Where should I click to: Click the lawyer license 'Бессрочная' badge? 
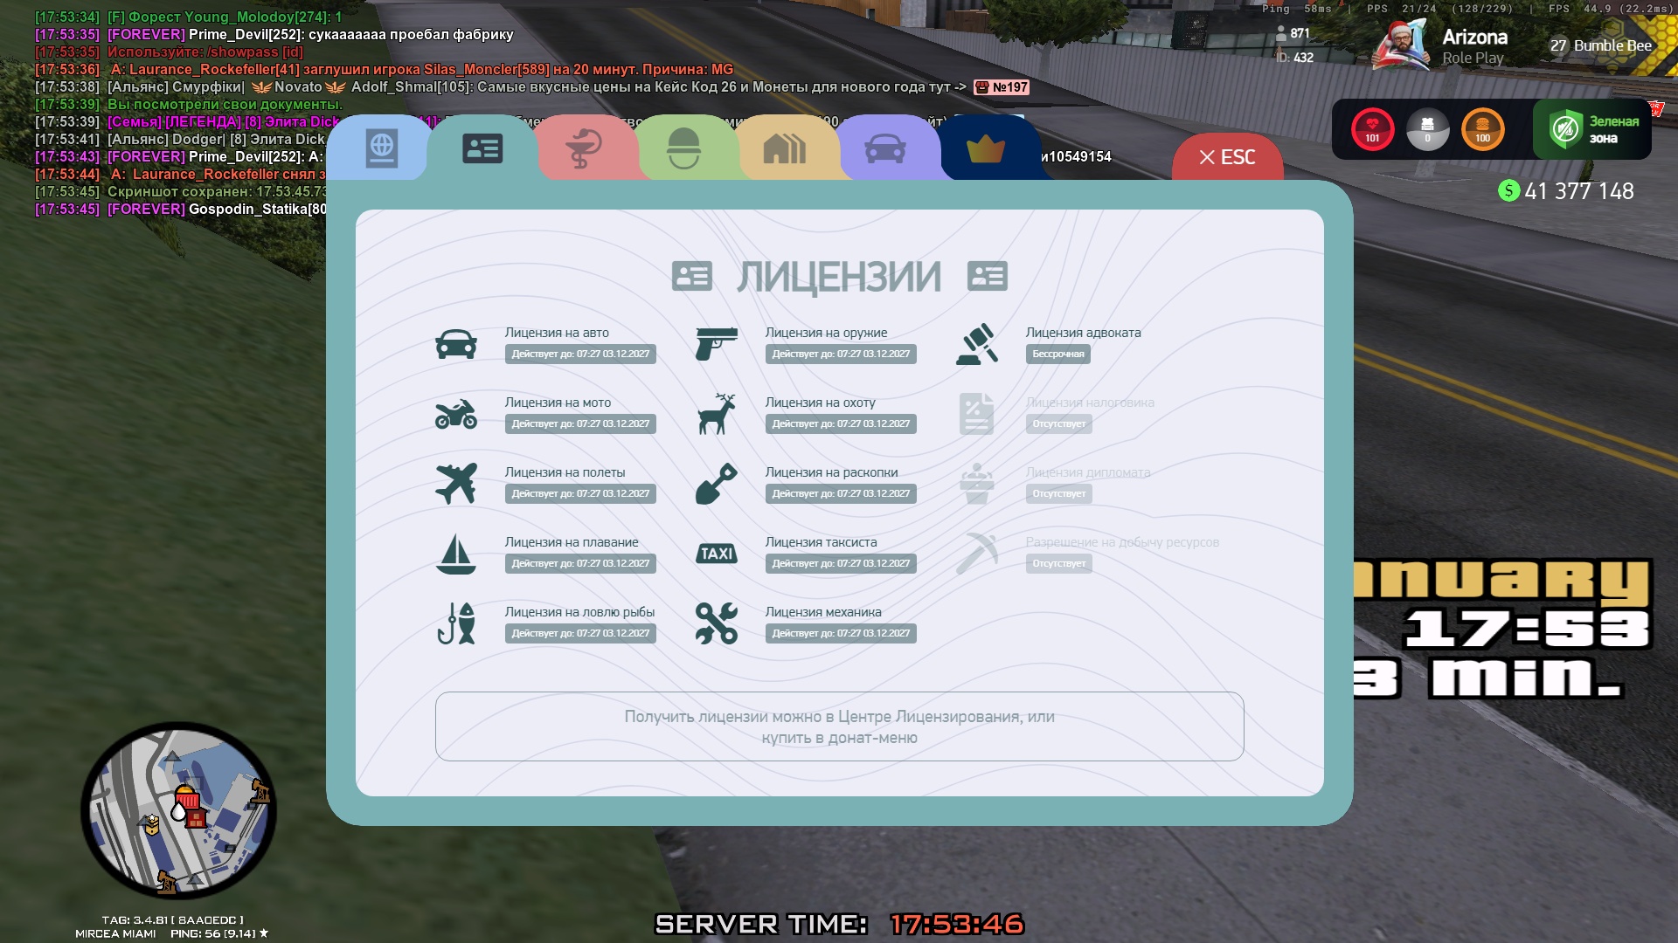pos(1057,354)
